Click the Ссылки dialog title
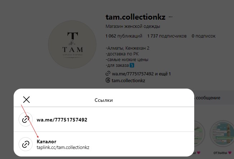The width and height of the screenshot is (234, 159). pyautogui.click(x=104, y=100)
